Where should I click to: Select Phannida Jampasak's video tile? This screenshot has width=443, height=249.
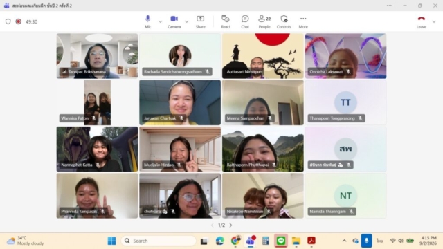97,196
